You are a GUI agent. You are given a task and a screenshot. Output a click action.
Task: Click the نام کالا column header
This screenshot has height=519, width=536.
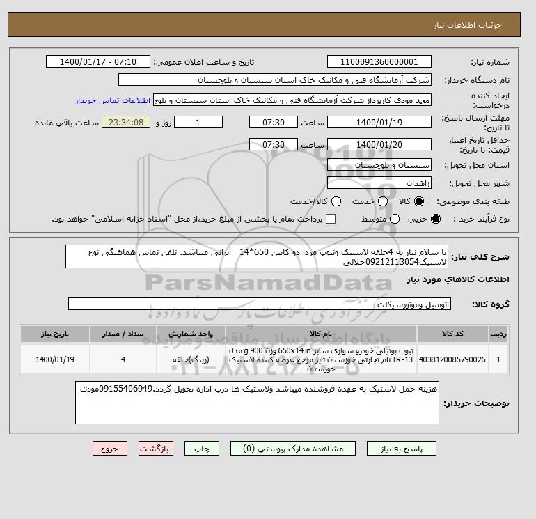(321, 334)
